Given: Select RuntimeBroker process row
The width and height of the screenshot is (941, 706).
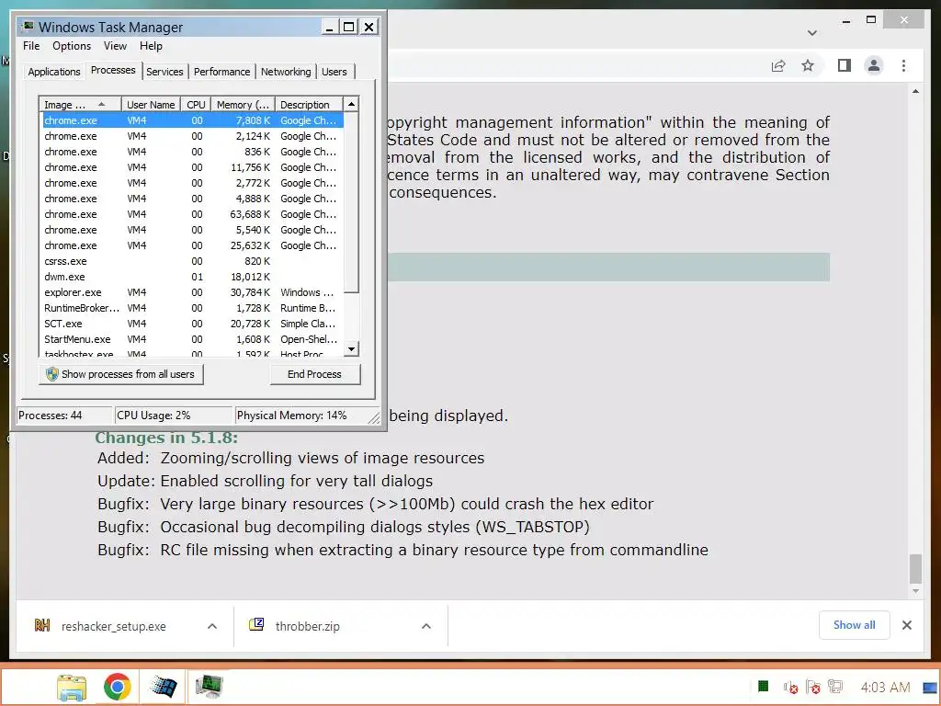Looking at the screenshot, I should pyautogui.click(x=192, y=308).
